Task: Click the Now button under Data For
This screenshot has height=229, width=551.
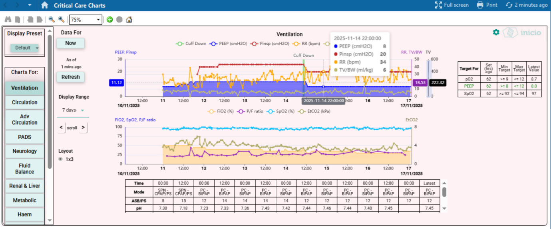Action: pos(70,43)
